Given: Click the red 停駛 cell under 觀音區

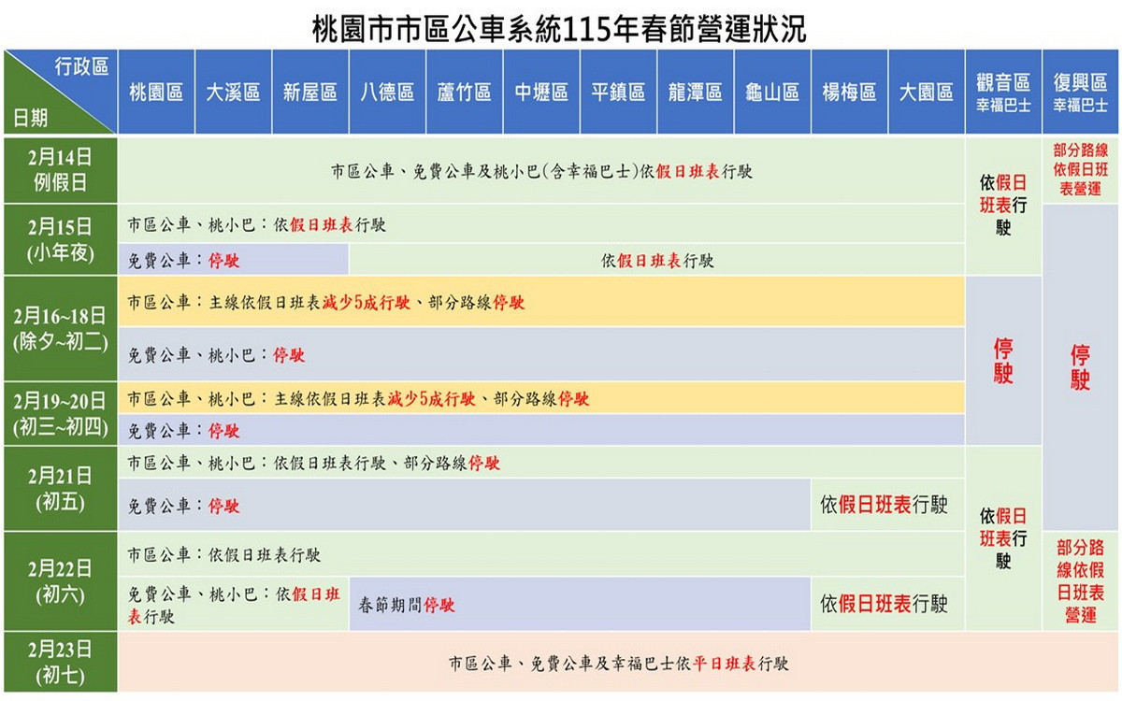Looking at the screenshot, I should tap(1002, 361).
